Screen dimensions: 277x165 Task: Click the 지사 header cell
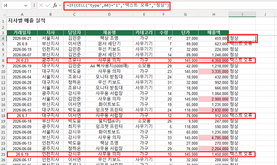(50, 33)
